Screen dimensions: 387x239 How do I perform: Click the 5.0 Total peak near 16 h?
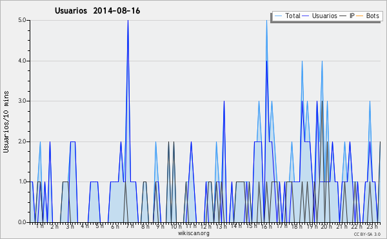pyautogui.click(x=266, y=21)
